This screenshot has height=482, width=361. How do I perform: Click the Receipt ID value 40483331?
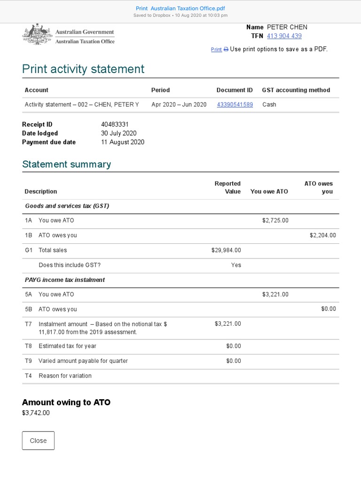(x=114, y=125)
